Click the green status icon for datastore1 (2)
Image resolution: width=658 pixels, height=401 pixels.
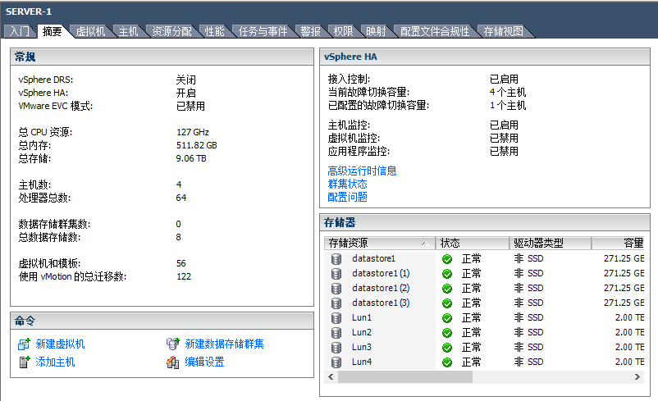pyautogui.click(x=447, y=288)
